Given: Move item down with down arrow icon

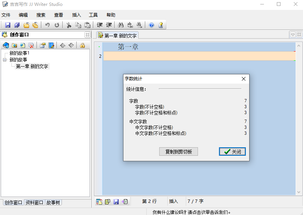Looking at the screenshot, I should pyautogui.click(x=71, y=45).
